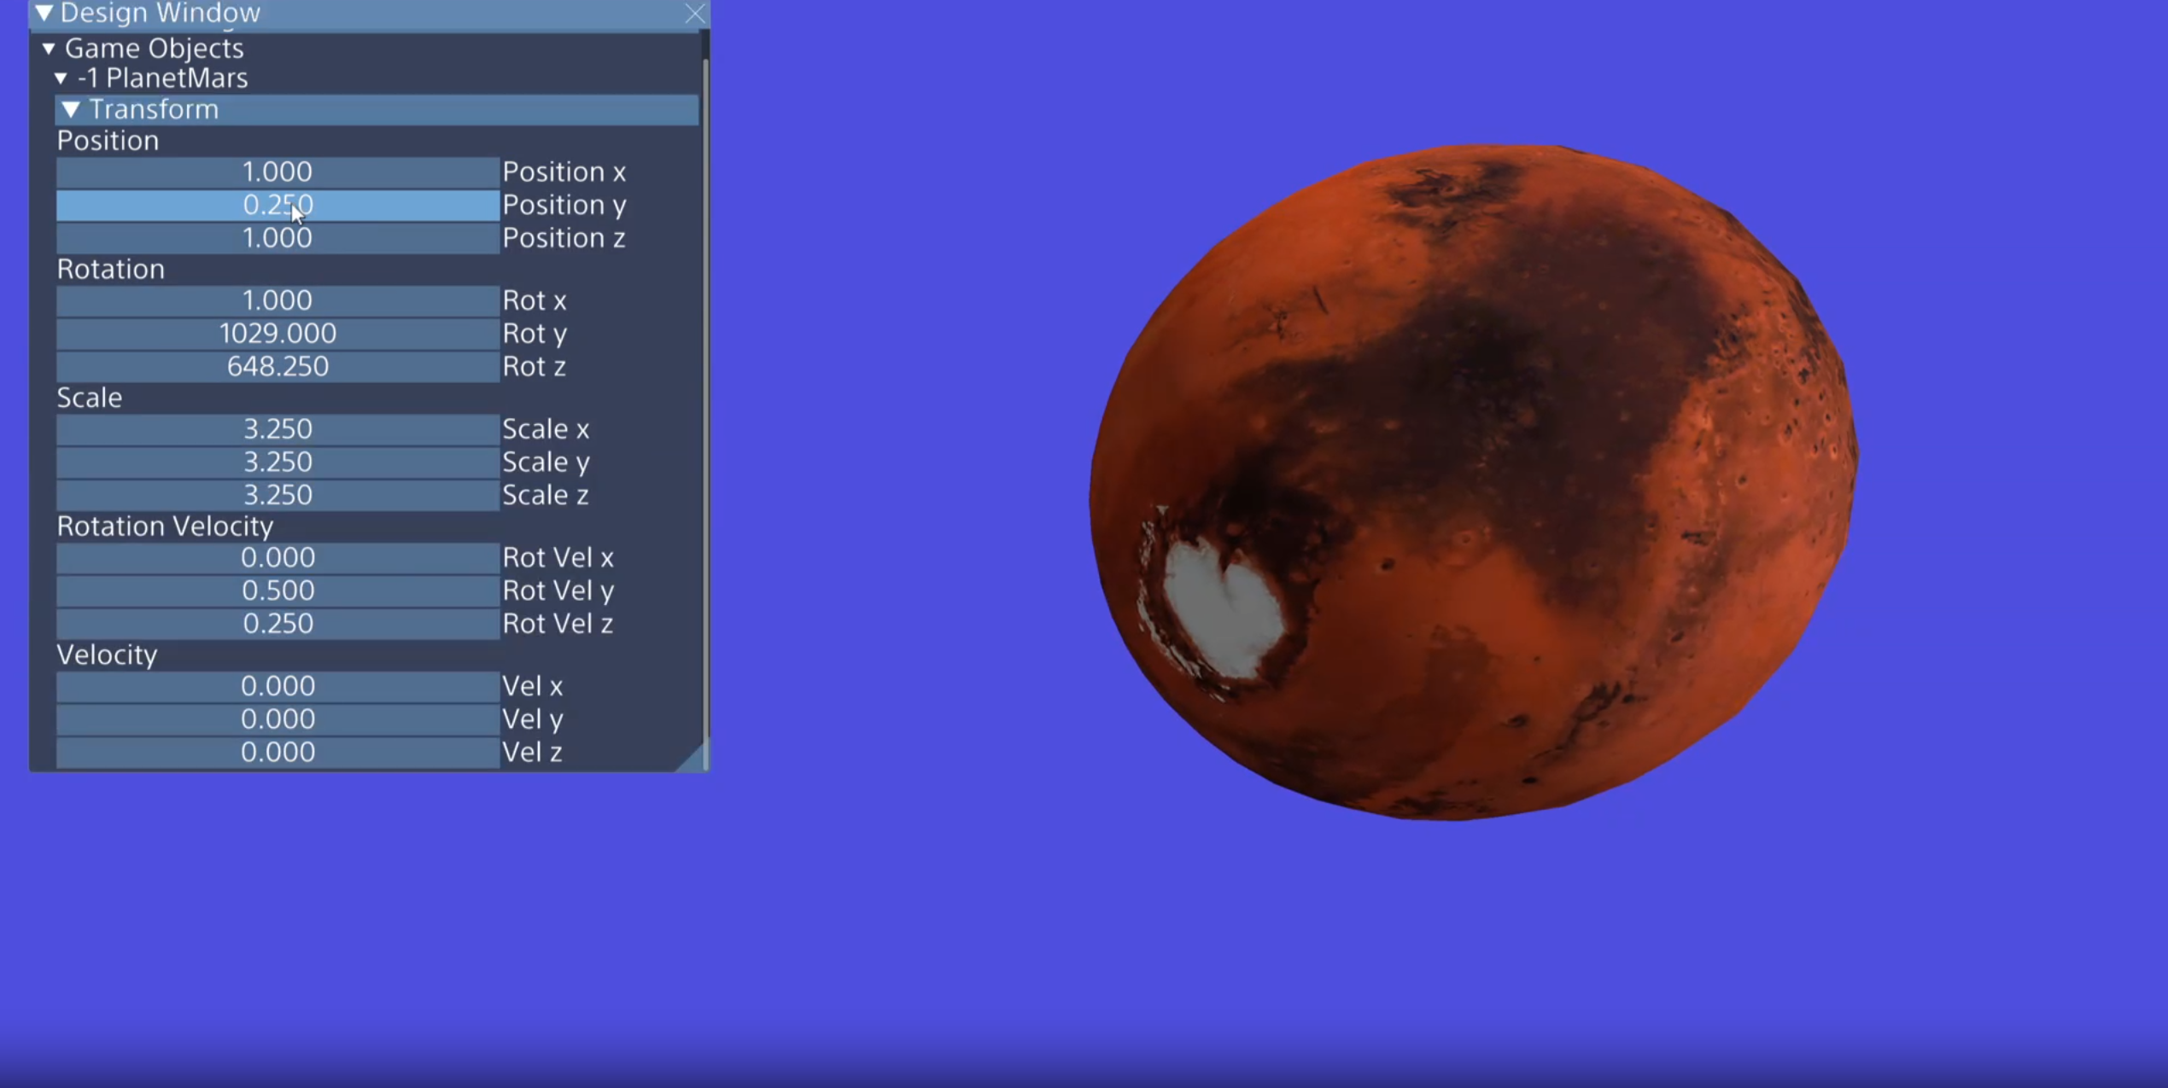Select the Position x value field

point(277,172)
